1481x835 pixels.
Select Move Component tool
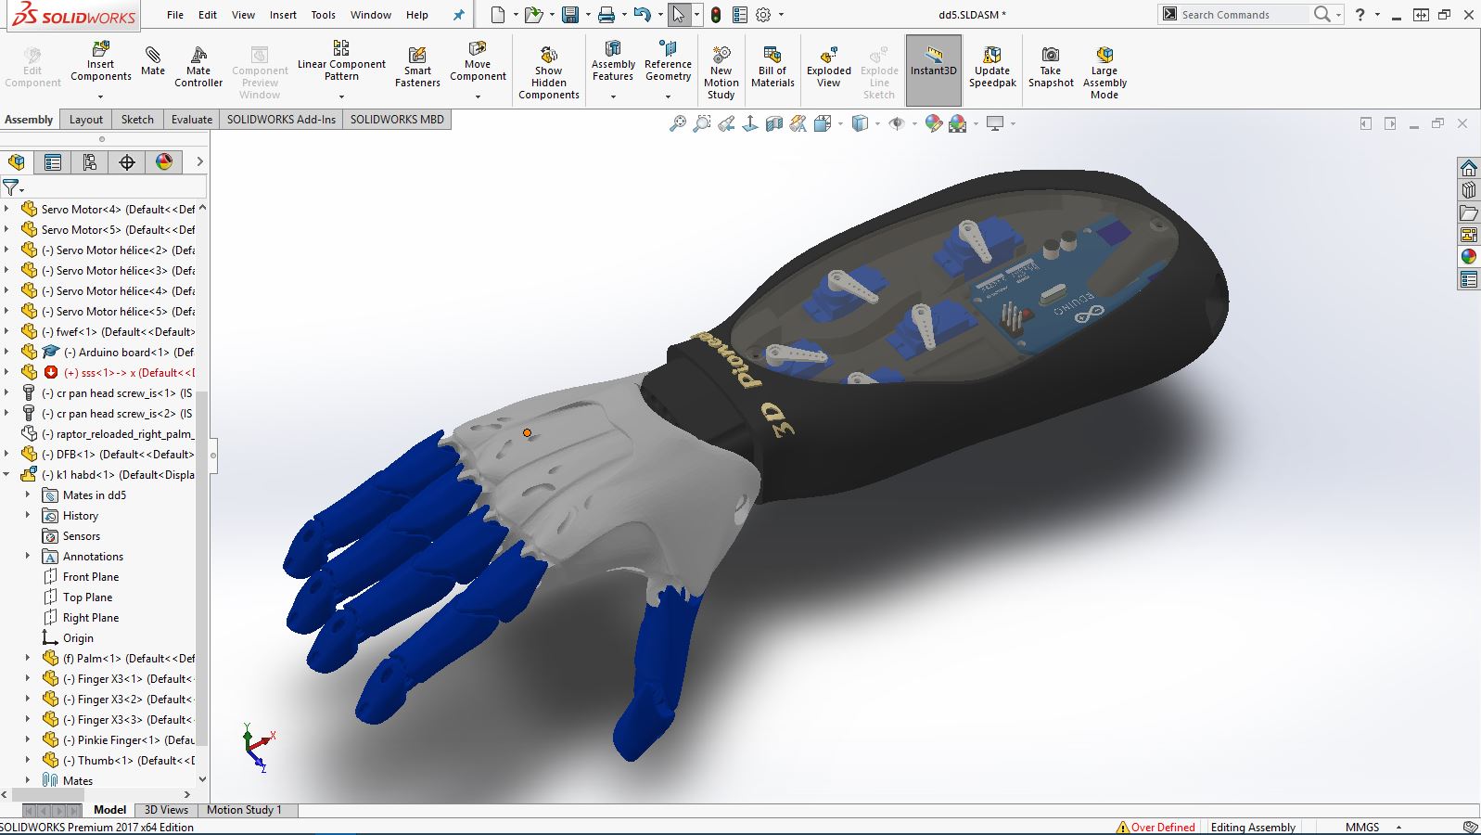coord(478,62)
